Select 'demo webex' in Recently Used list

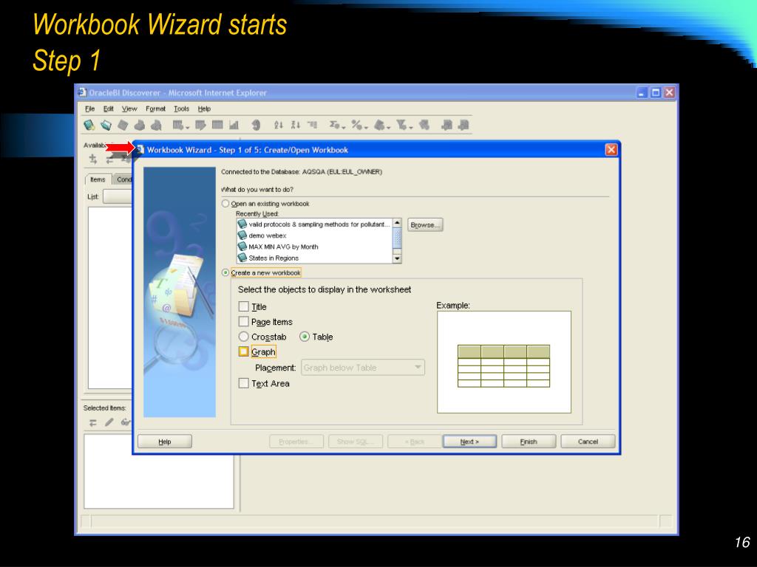(x=268, y=236)
